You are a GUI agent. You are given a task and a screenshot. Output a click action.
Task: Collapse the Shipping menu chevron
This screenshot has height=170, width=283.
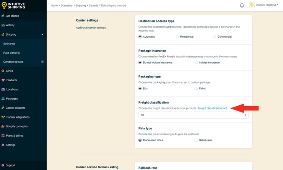(42, 34)
